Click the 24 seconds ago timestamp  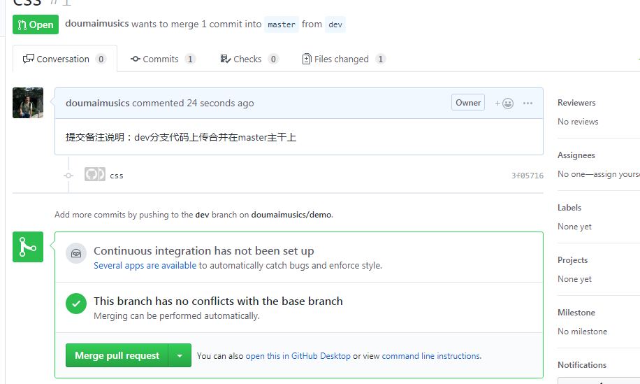tap(220, 103)
